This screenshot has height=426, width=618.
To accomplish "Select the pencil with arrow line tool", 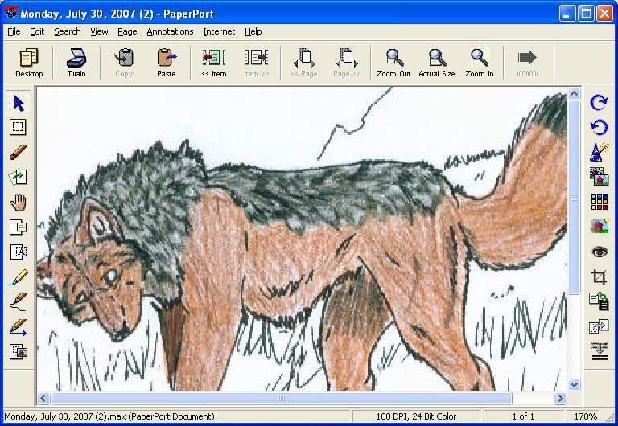I will (19, 327).
